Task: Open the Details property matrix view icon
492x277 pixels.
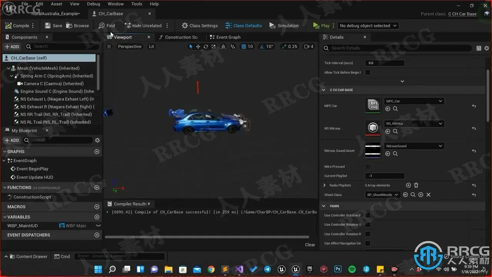Action: 479,48
